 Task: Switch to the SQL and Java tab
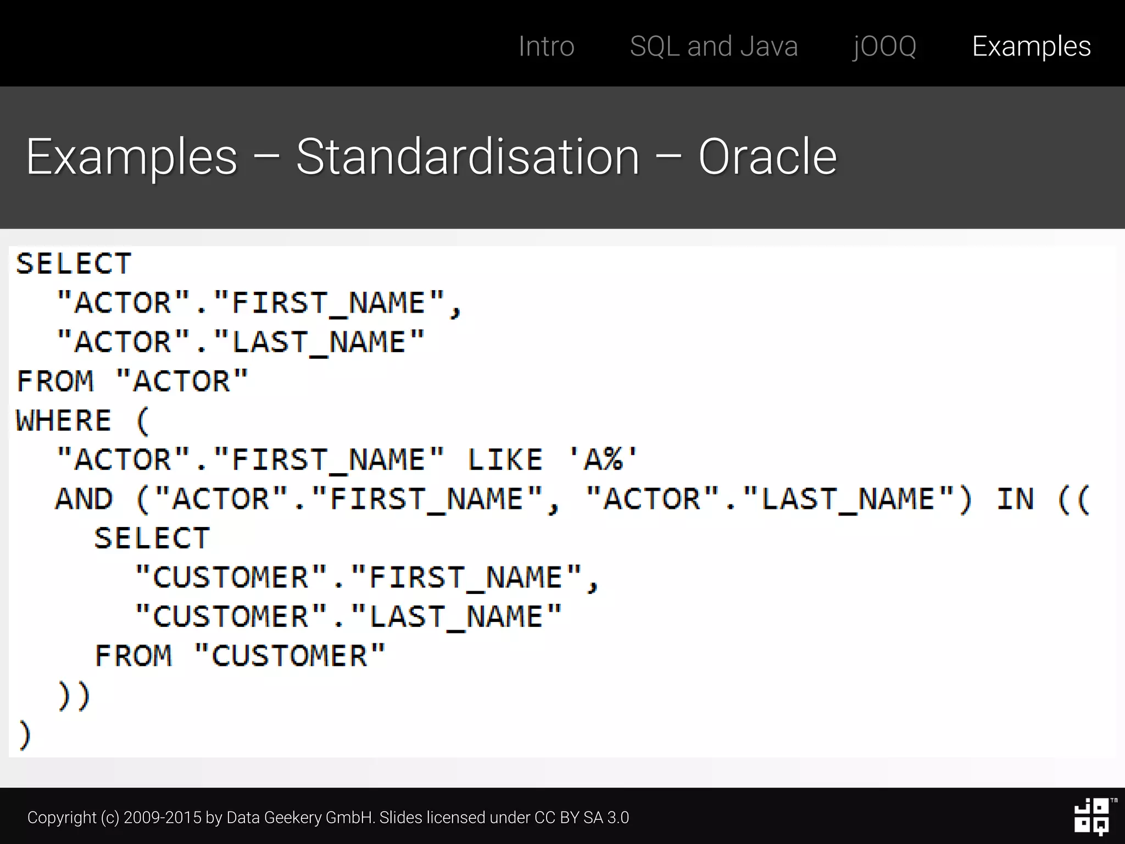(x=714, y=46)
